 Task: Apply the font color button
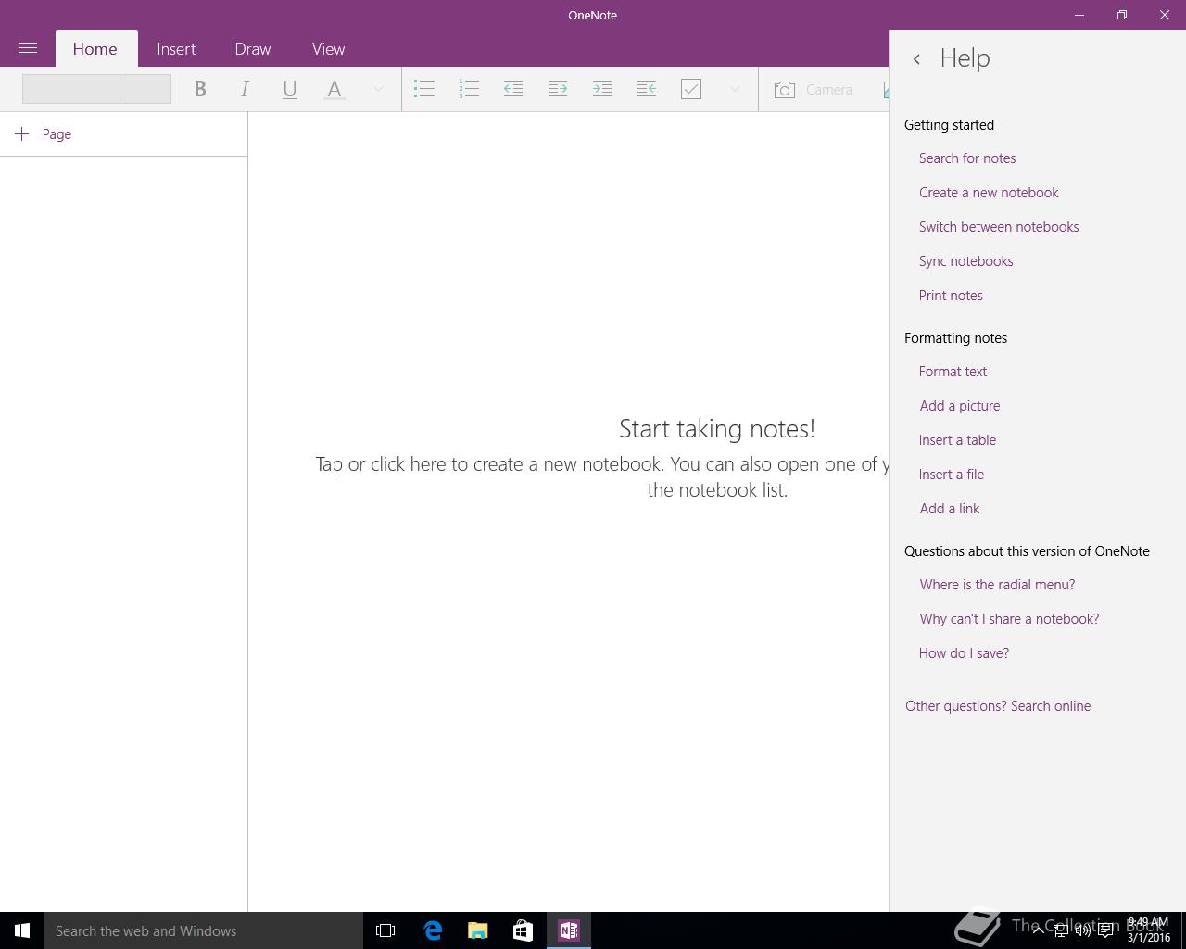334,89
